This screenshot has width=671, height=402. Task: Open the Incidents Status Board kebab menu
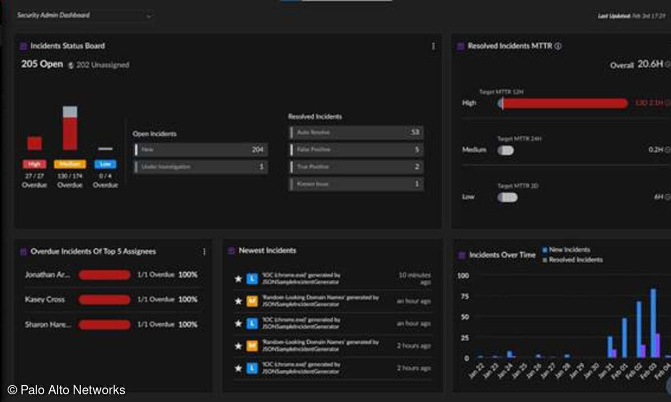coord(433,46)
